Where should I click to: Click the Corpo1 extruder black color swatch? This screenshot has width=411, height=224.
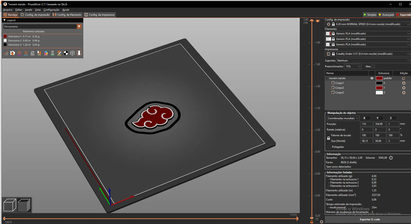[379, 83]
